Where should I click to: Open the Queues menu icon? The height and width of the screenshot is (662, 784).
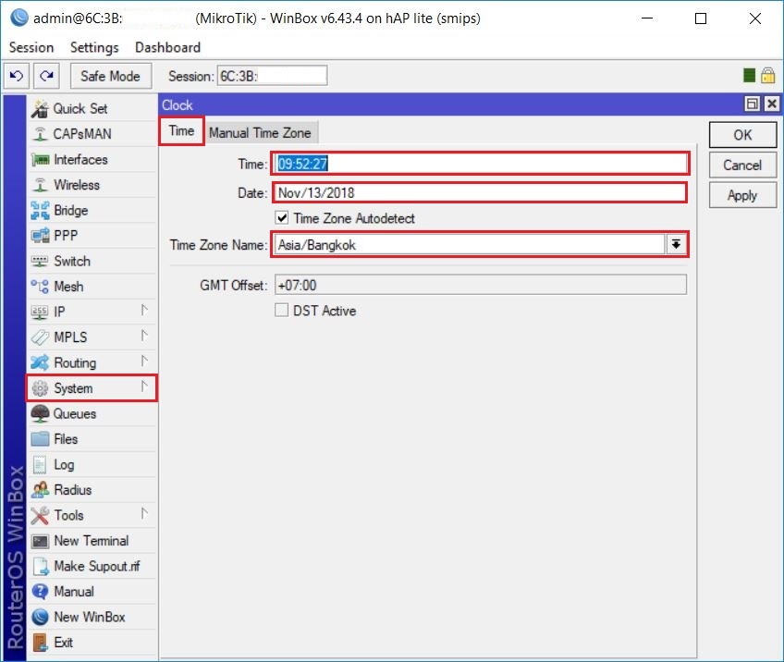click(x=40, y=413)
